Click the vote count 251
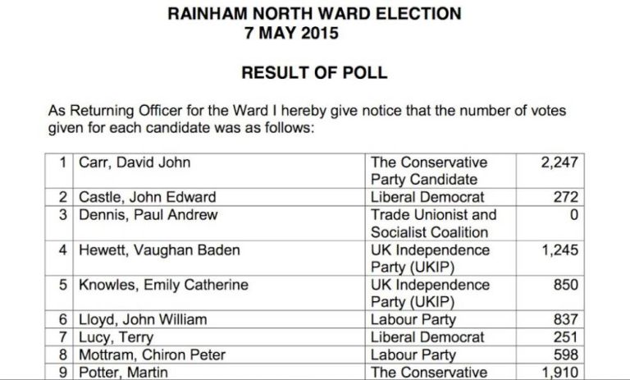 pyautogui.click(x=565, y=337)
